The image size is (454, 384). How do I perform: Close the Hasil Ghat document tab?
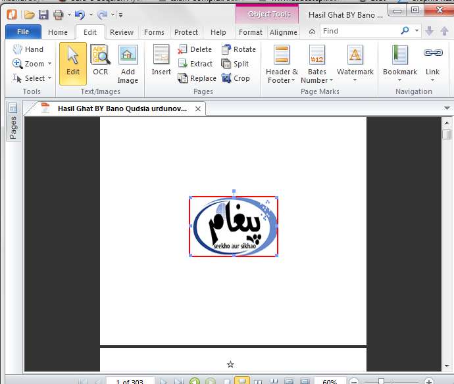pyautogui.click(x=198, y=108)
